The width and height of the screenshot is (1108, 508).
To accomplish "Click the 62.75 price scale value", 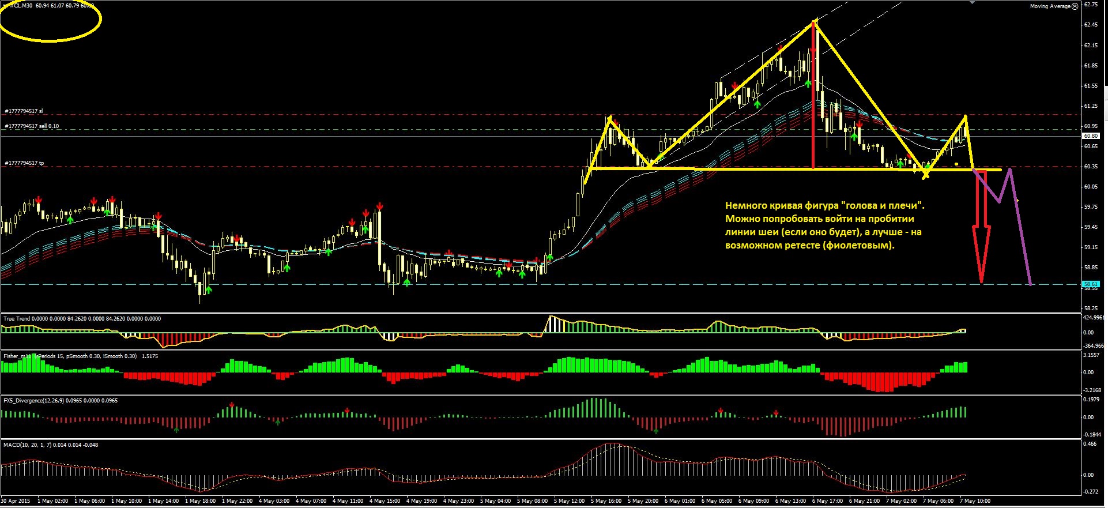I will [x=1091, y=5].
